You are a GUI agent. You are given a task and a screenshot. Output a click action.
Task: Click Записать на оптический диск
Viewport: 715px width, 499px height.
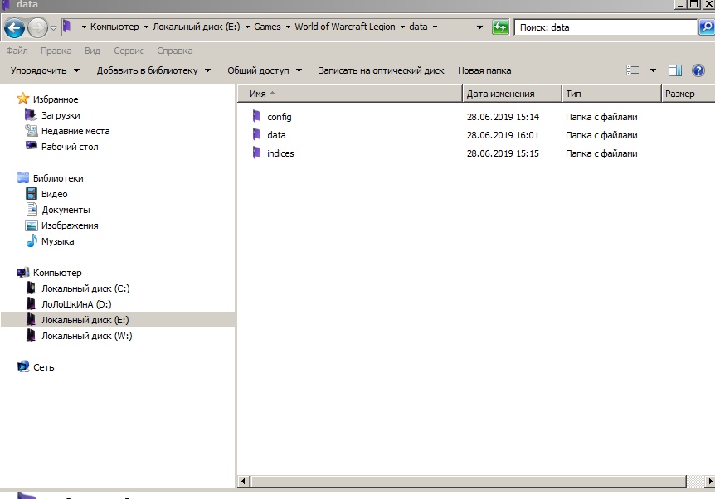[x=381, y=70]
